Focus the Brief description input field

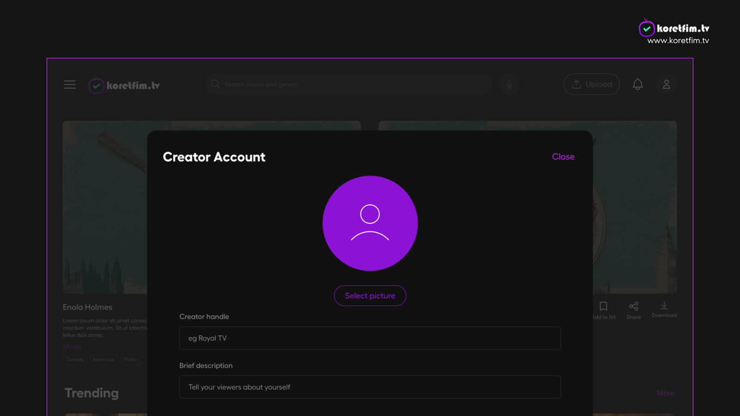[x=370, y=387]
